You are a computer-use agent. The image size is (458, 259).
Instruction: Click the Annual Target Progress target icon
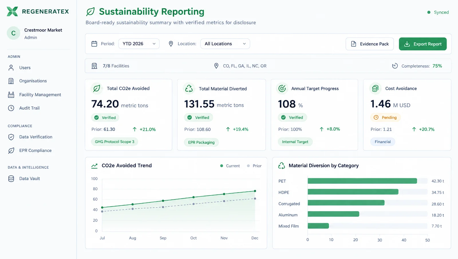[x=282, y=89]
